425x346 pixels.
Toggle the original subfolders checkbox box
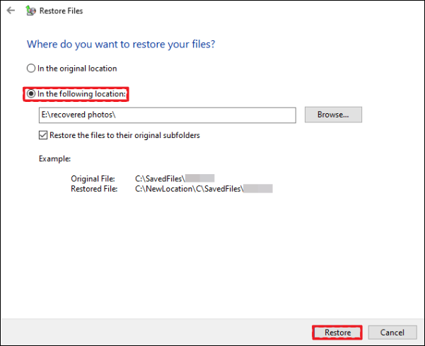(43, 135)
